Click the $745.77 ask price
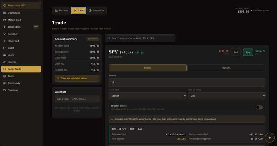 (x=260, y=51)
